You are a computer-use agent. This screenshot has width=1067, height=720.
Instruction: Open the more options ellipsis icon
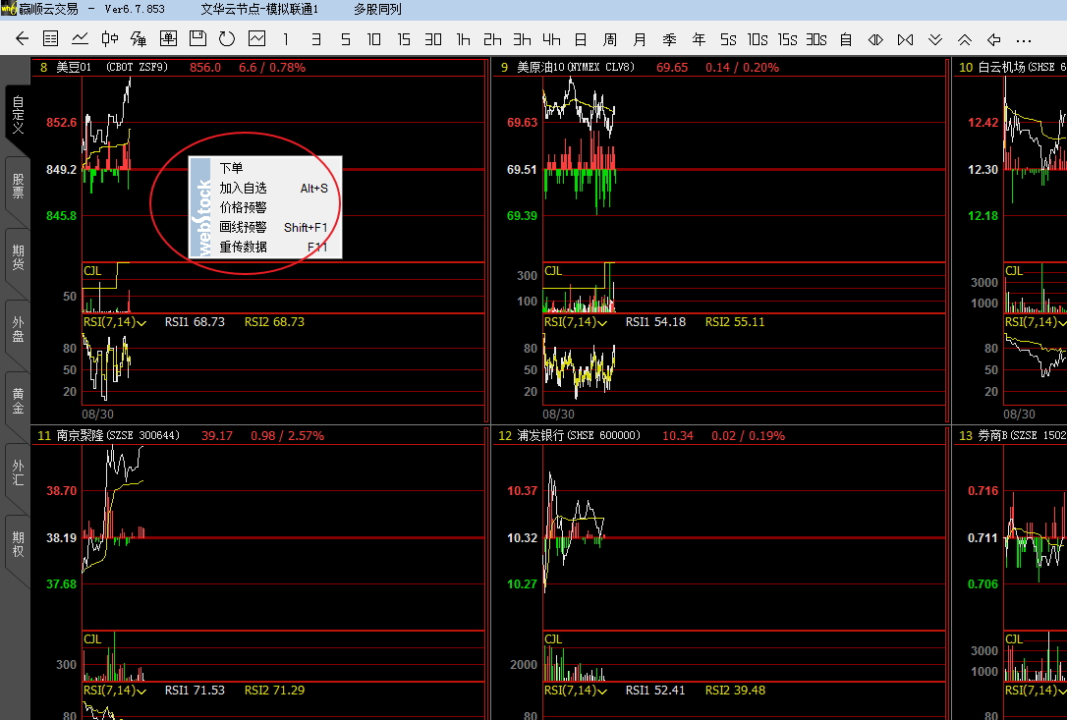pos(1024,39)
